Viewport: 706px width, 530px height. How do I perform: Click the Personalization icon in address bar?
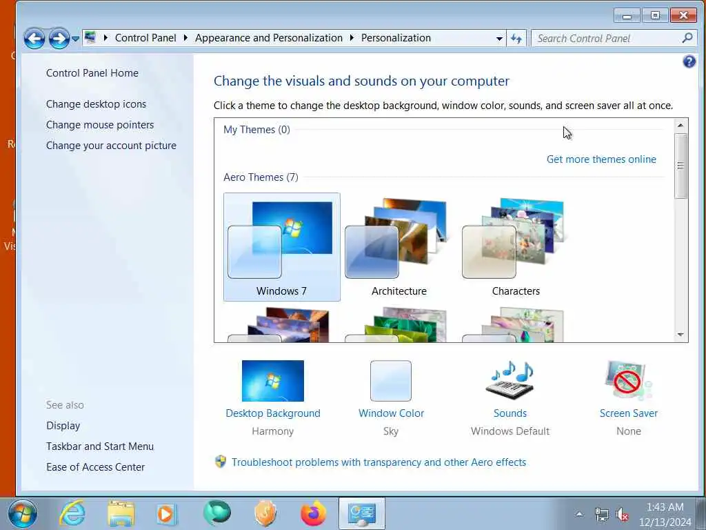tap(90, 37)
